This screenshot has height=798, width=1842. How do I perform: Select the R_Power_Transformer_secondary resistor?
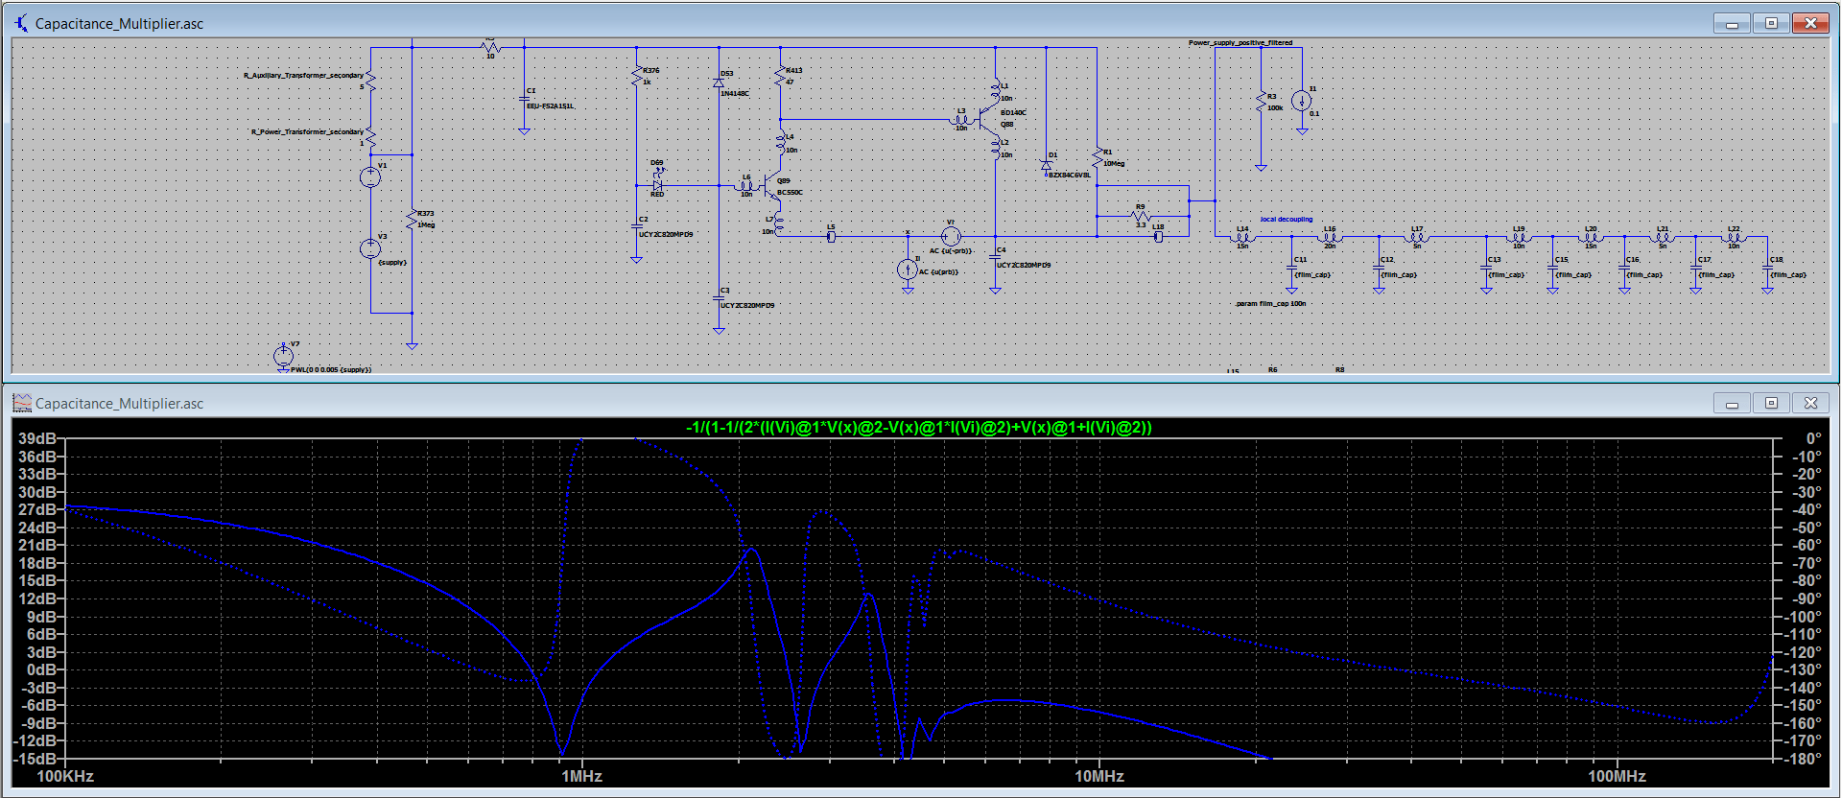click(x=370, y=136)
